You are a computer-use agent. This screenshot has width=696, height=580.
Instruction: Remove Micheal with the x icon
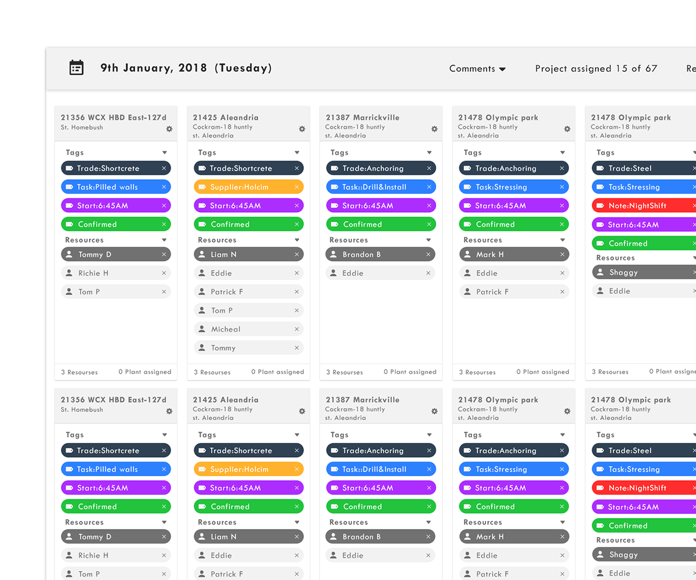(297, 329)
